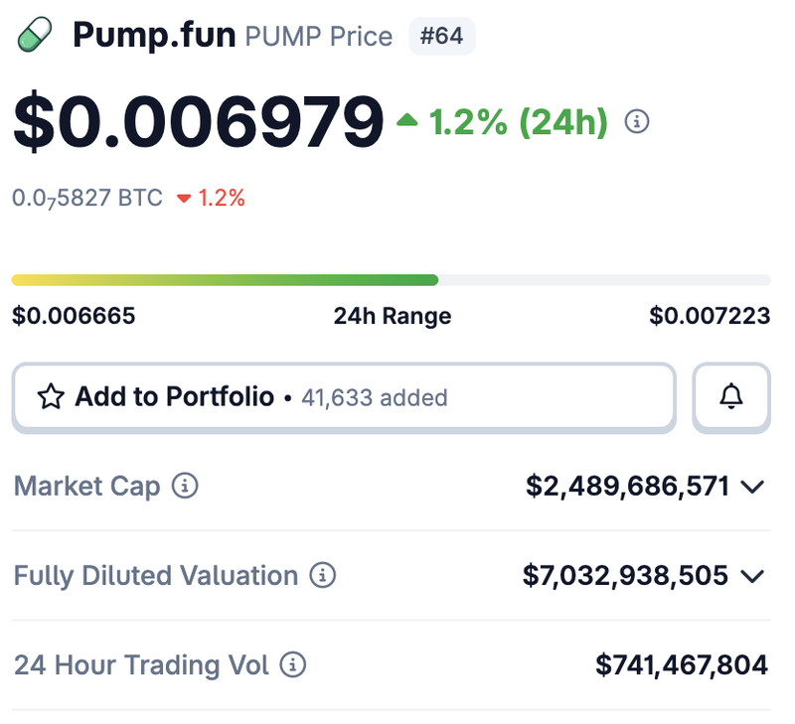Click the 24h range progress bar
Image resolution: width=795 pixels, height=724 pixels.
391,280
